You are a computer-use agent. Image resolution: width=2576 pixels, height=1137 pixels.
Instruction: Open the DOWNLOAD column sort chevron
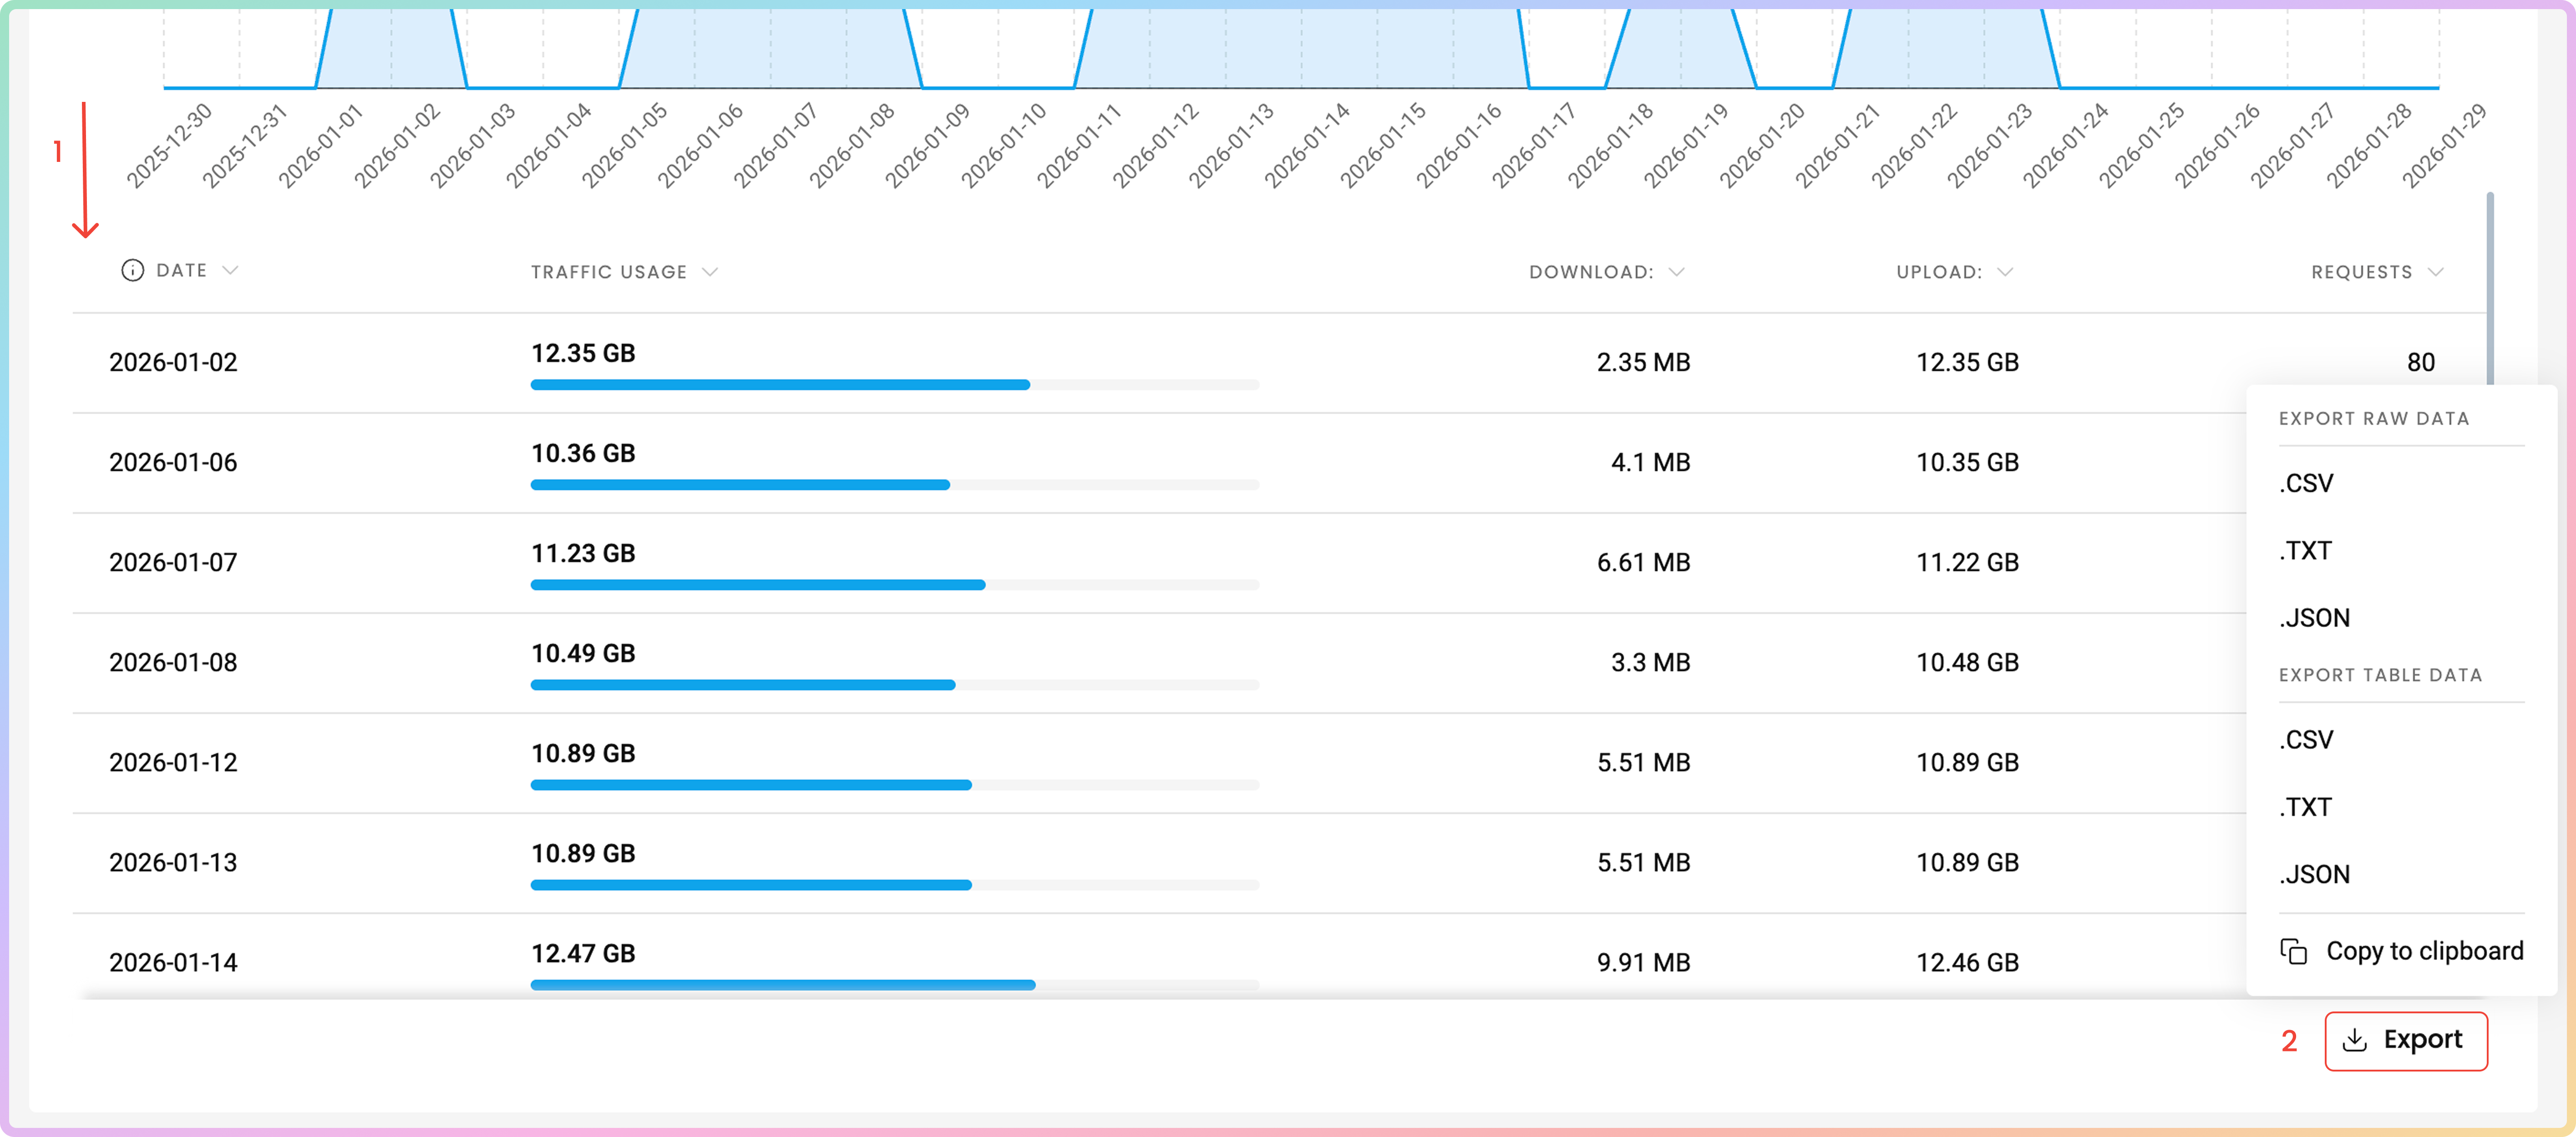(1677, 272)
